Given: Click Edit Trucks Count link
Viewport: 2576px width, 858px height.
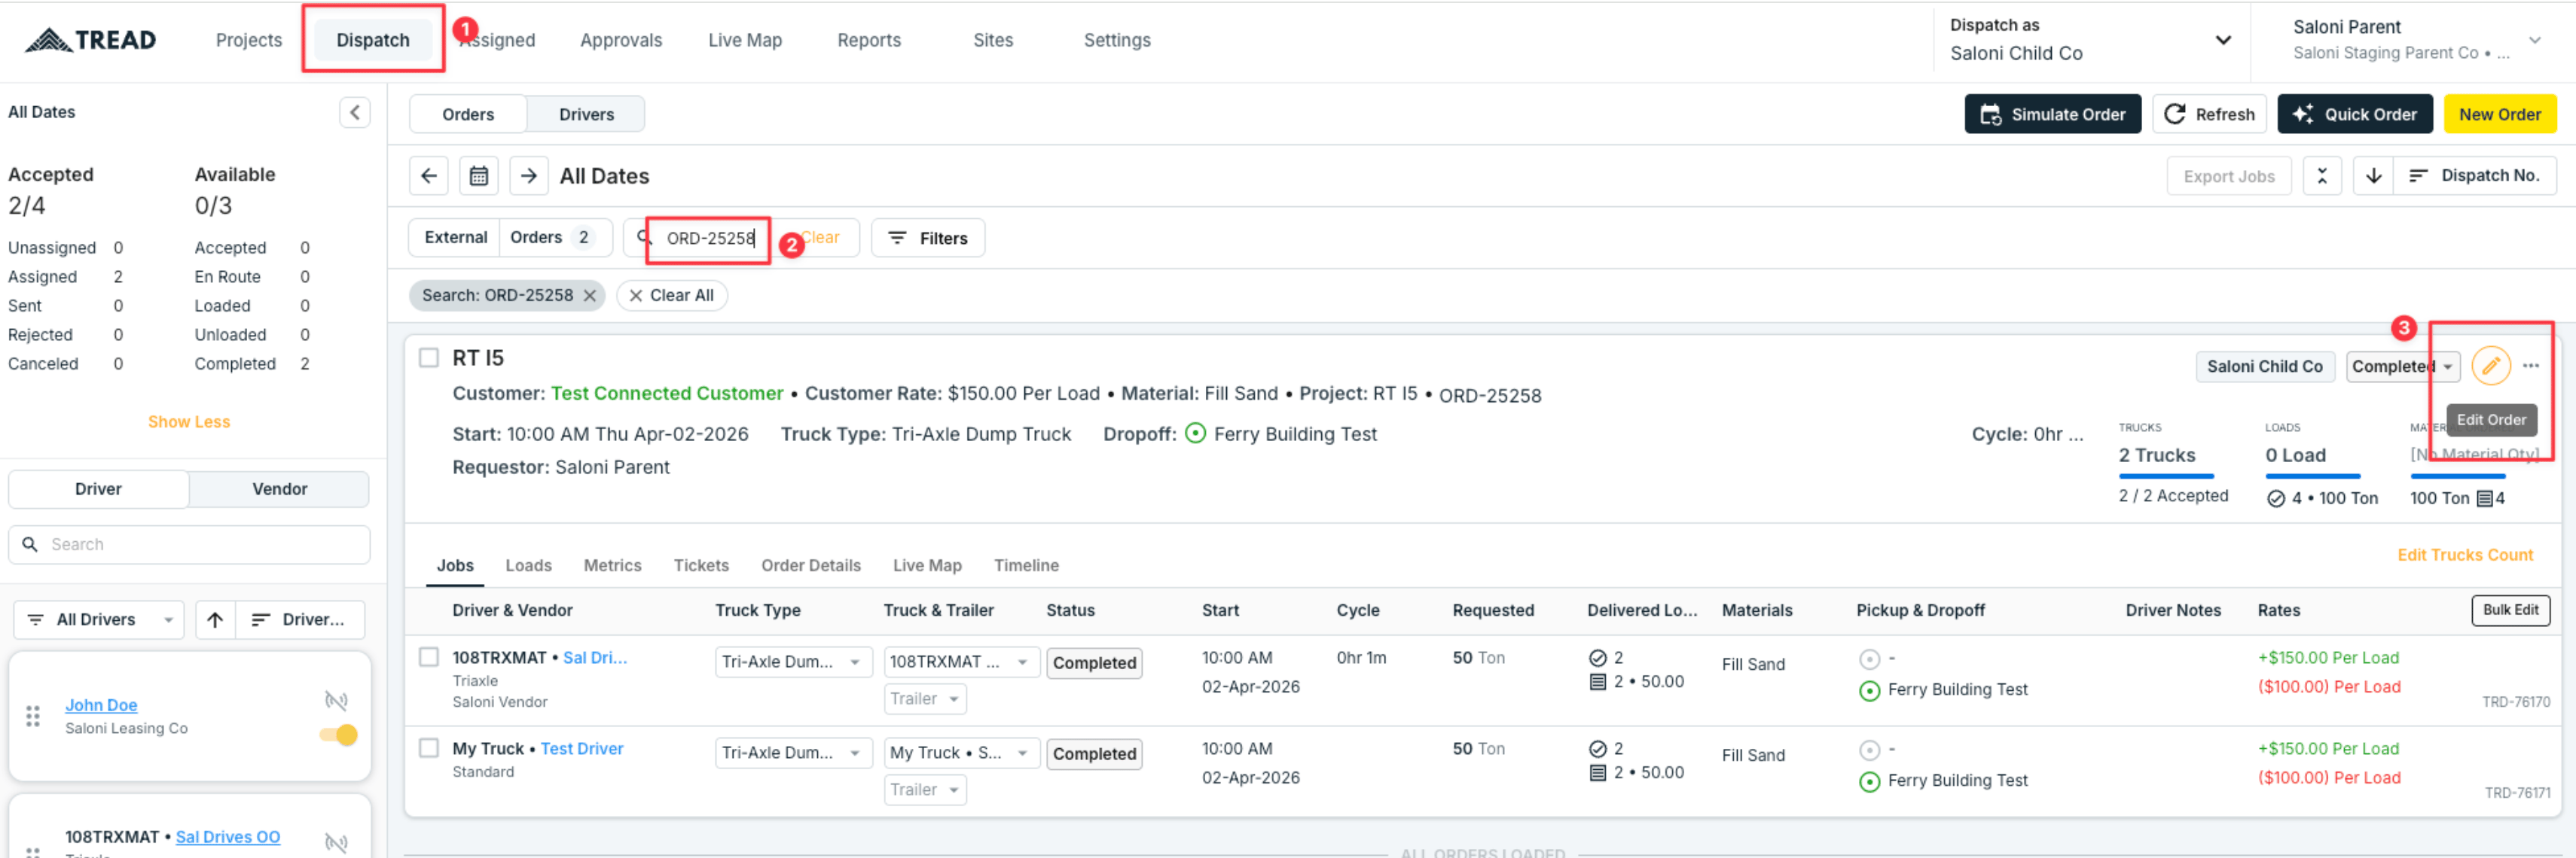Looking at the screenshot, I should tap(2464, 555).
